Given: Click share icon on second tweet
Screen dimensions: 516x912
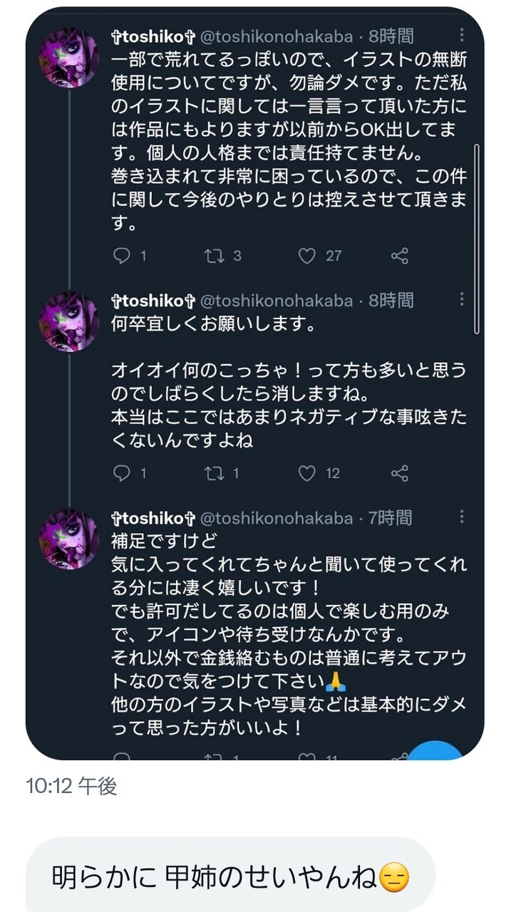Looking at the screenshot, I should (400, 473).
